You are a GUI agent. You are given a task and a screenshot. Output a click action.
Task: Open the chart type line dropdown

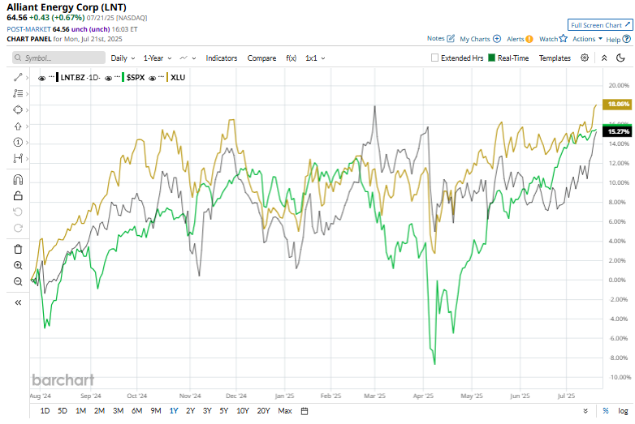pos(188,58)
